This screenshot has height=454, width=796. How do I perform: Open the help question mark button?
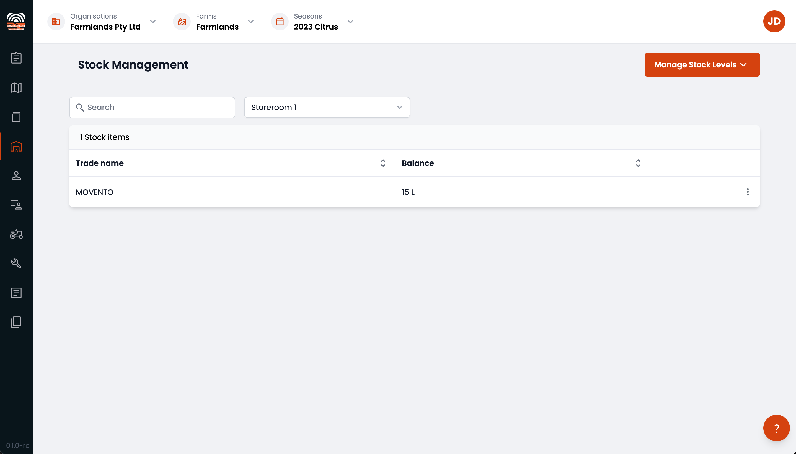tap(776, 428)
